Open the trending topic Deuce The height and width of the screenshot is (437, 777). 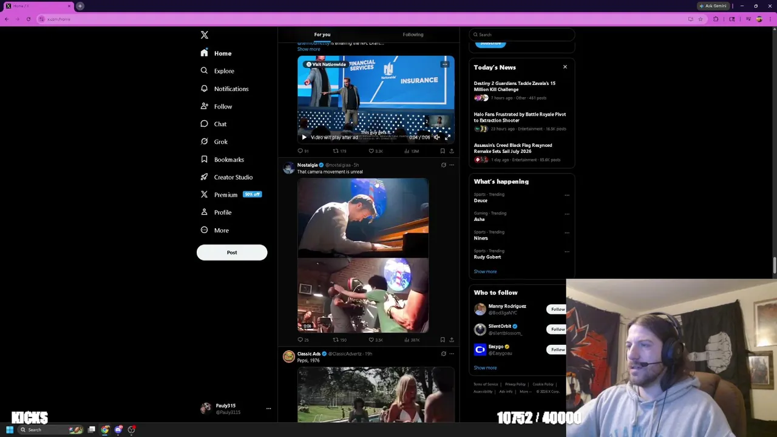point(481,200)
